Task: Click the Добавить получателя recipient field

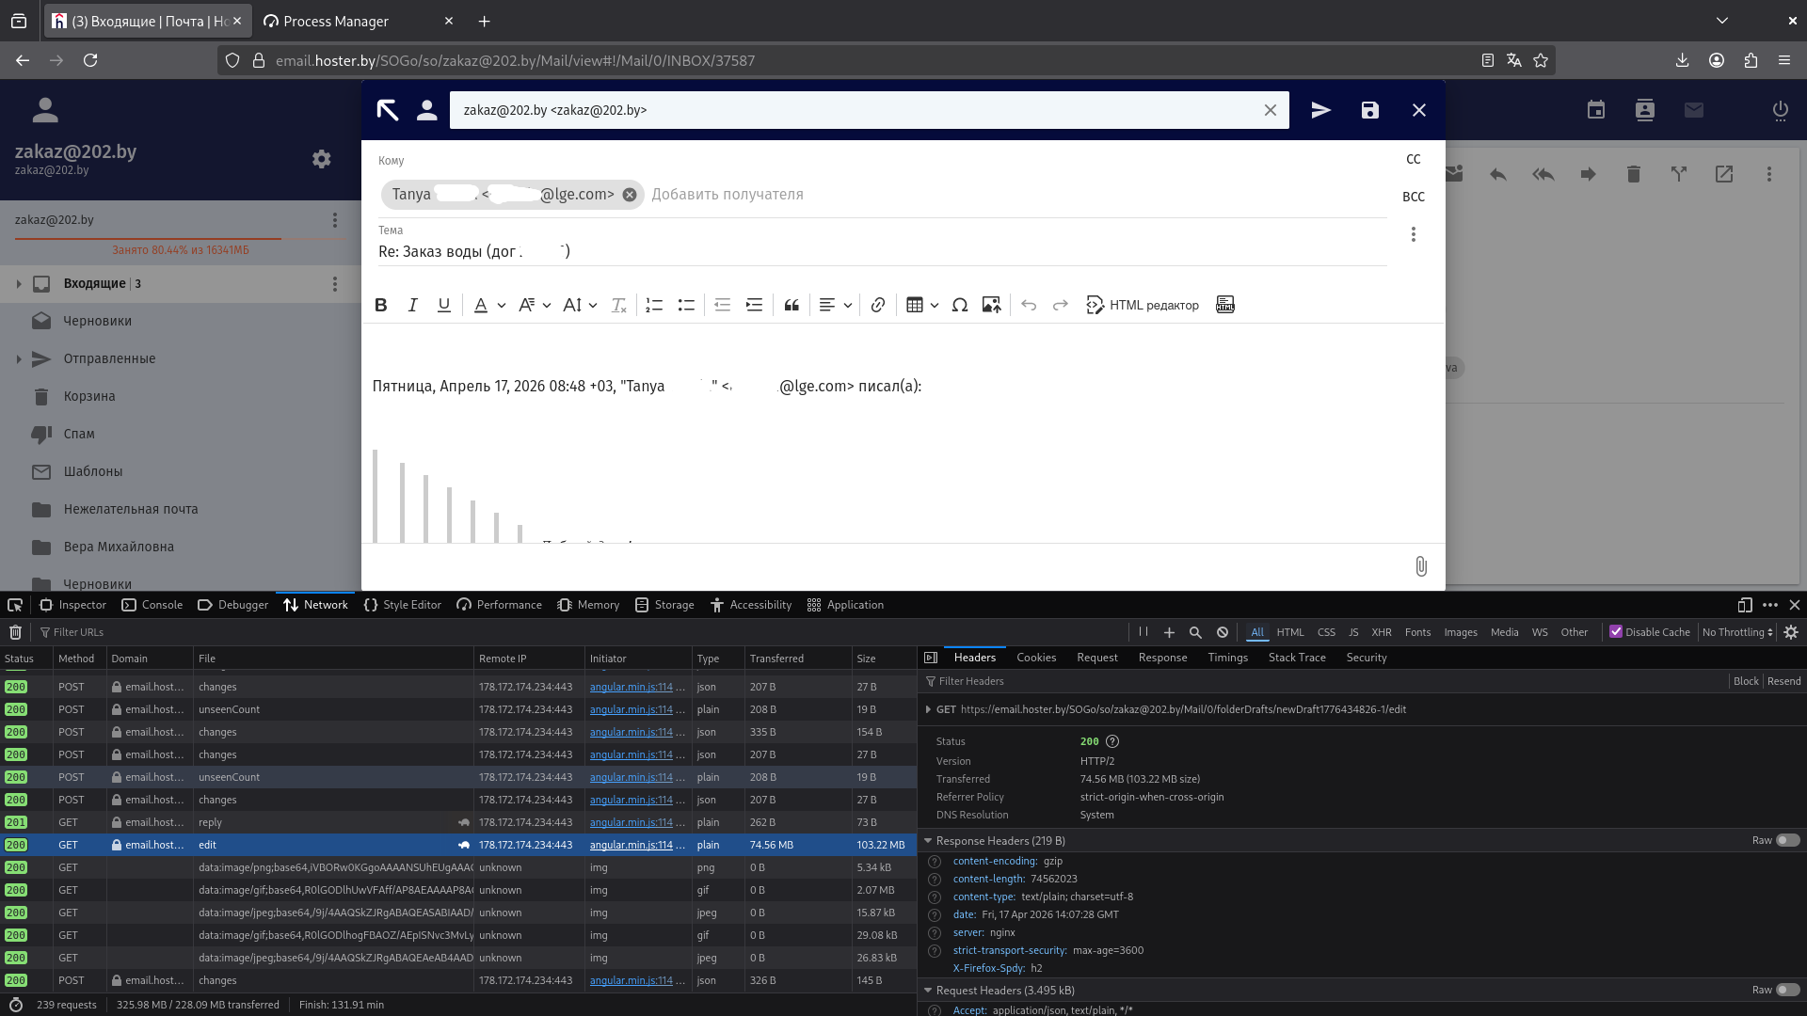Action: [727, 195]
